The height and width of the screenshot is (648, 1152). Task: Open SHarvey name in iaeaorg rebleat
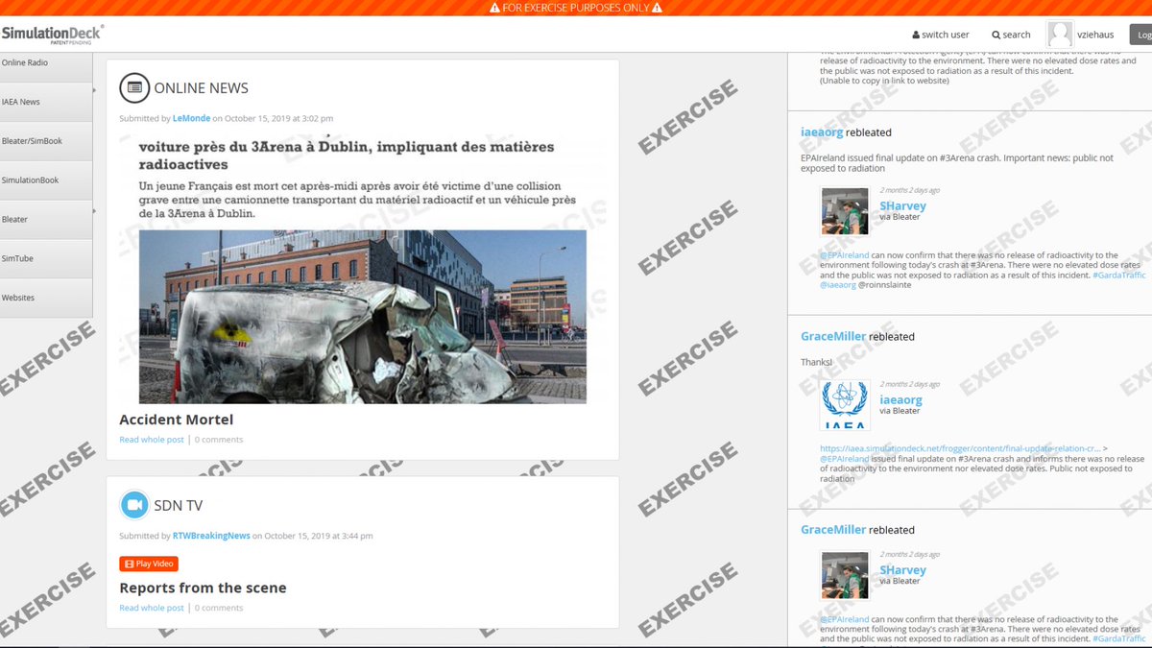(x=903, y=205)
